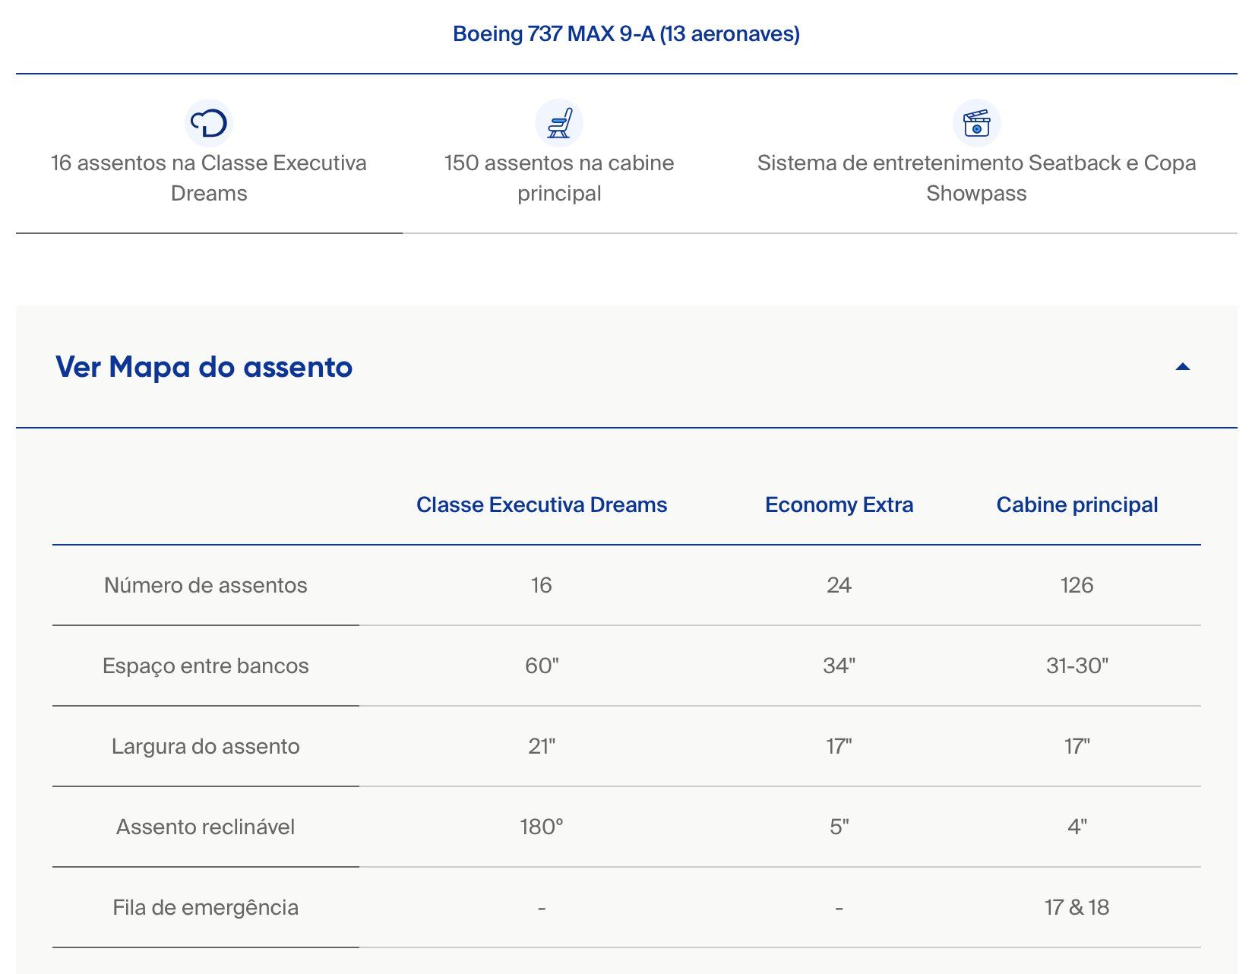Collapse the Ver Mapa do assento section

point(1182,367)
